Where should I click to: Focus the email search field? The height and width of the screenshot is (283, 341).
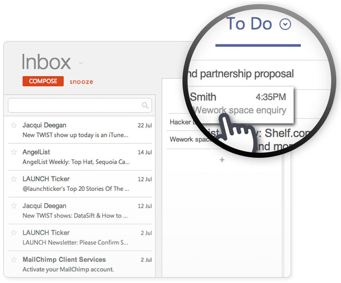point(74,105)
